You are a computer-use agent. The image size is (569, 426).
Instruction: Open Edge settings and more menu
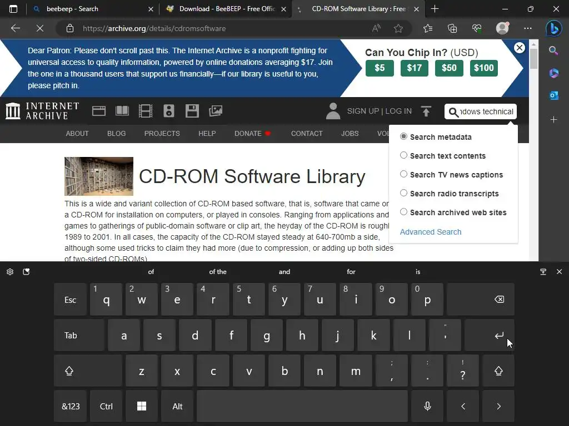(x=528, y=28)
